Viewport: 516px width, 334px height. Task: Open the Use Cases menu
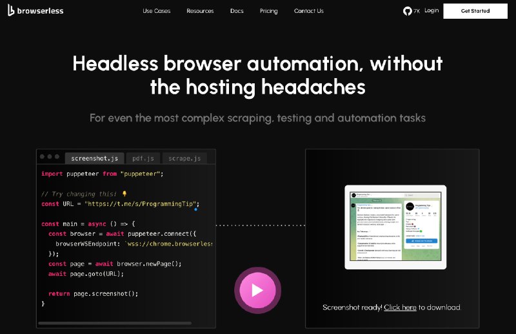(x=156, y=11)
